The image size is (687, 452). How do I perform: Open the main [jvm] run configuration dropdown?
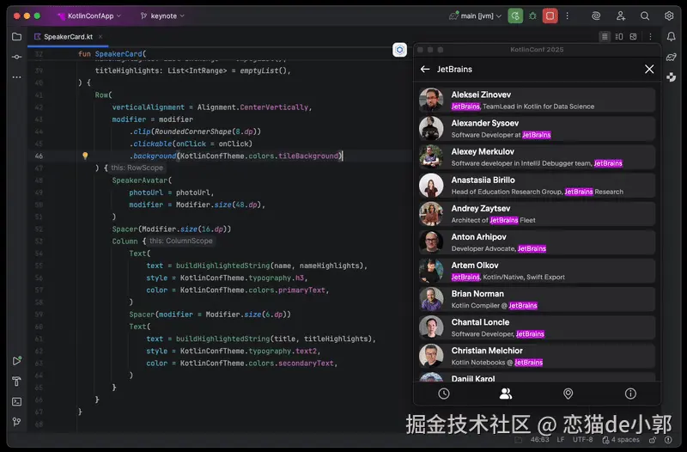tap(476, 16)
